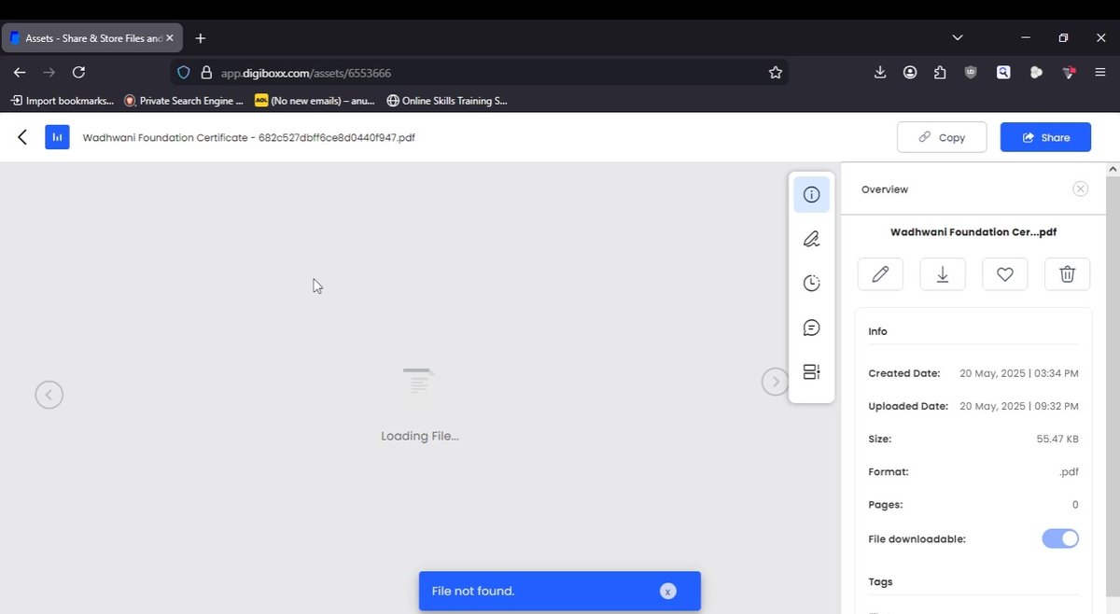
Task: Click the blue Share button
Action: tap(1045, 137)
